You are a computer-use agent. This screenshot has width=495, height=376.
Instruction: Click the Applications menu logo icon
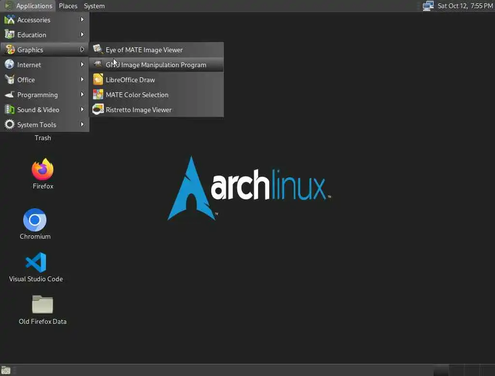click(9, 6)
